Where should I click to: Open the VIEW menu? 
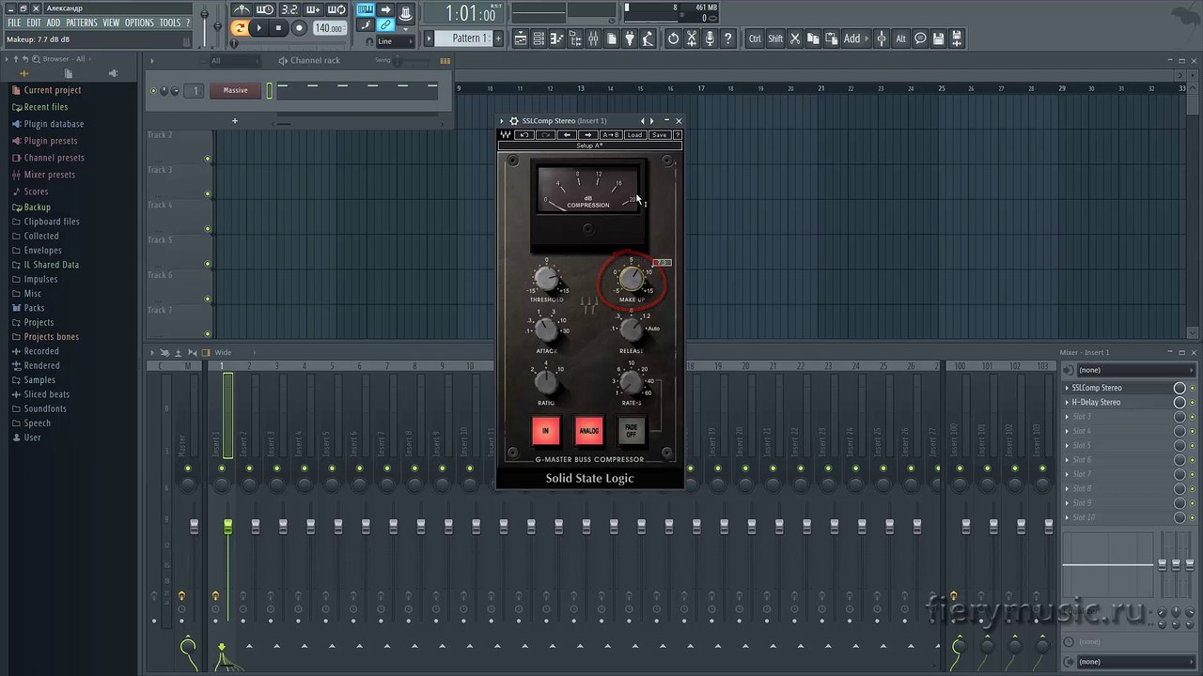(x=111, y=23)
